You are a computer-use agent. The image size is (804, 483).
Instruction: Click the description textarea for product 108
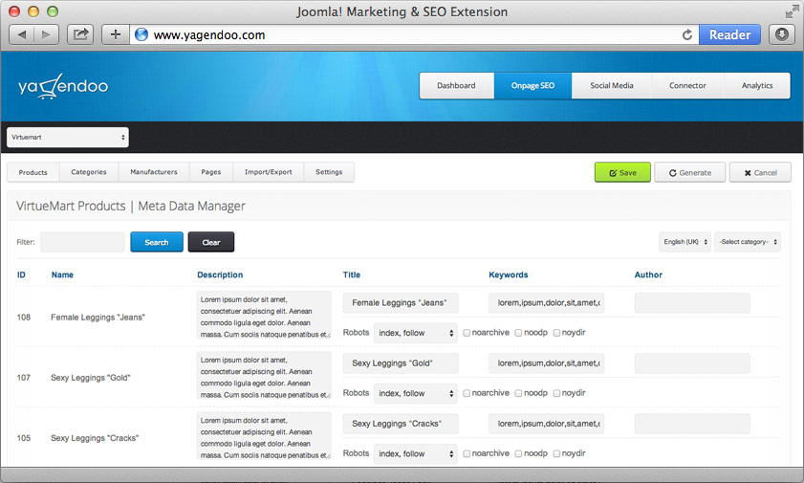[x=264, y=316]
